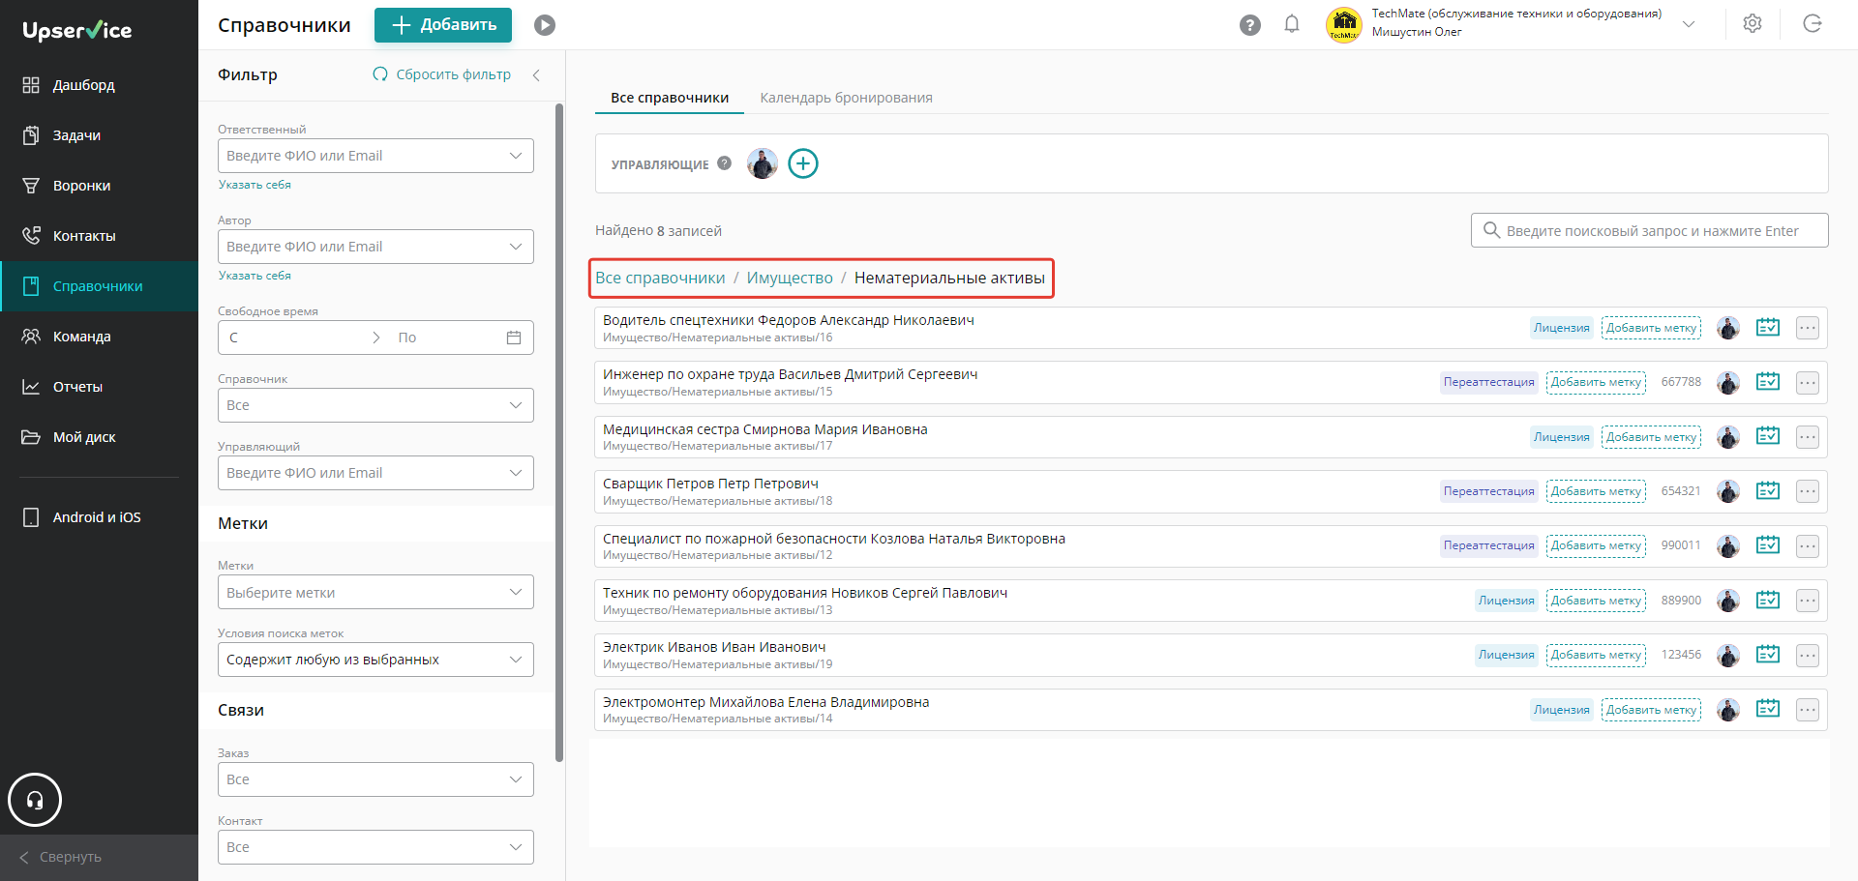The height and width of the screenshot is (881, 1858).
Task: Open Отчеты in the sidebar
Action: tap(99, 387)
